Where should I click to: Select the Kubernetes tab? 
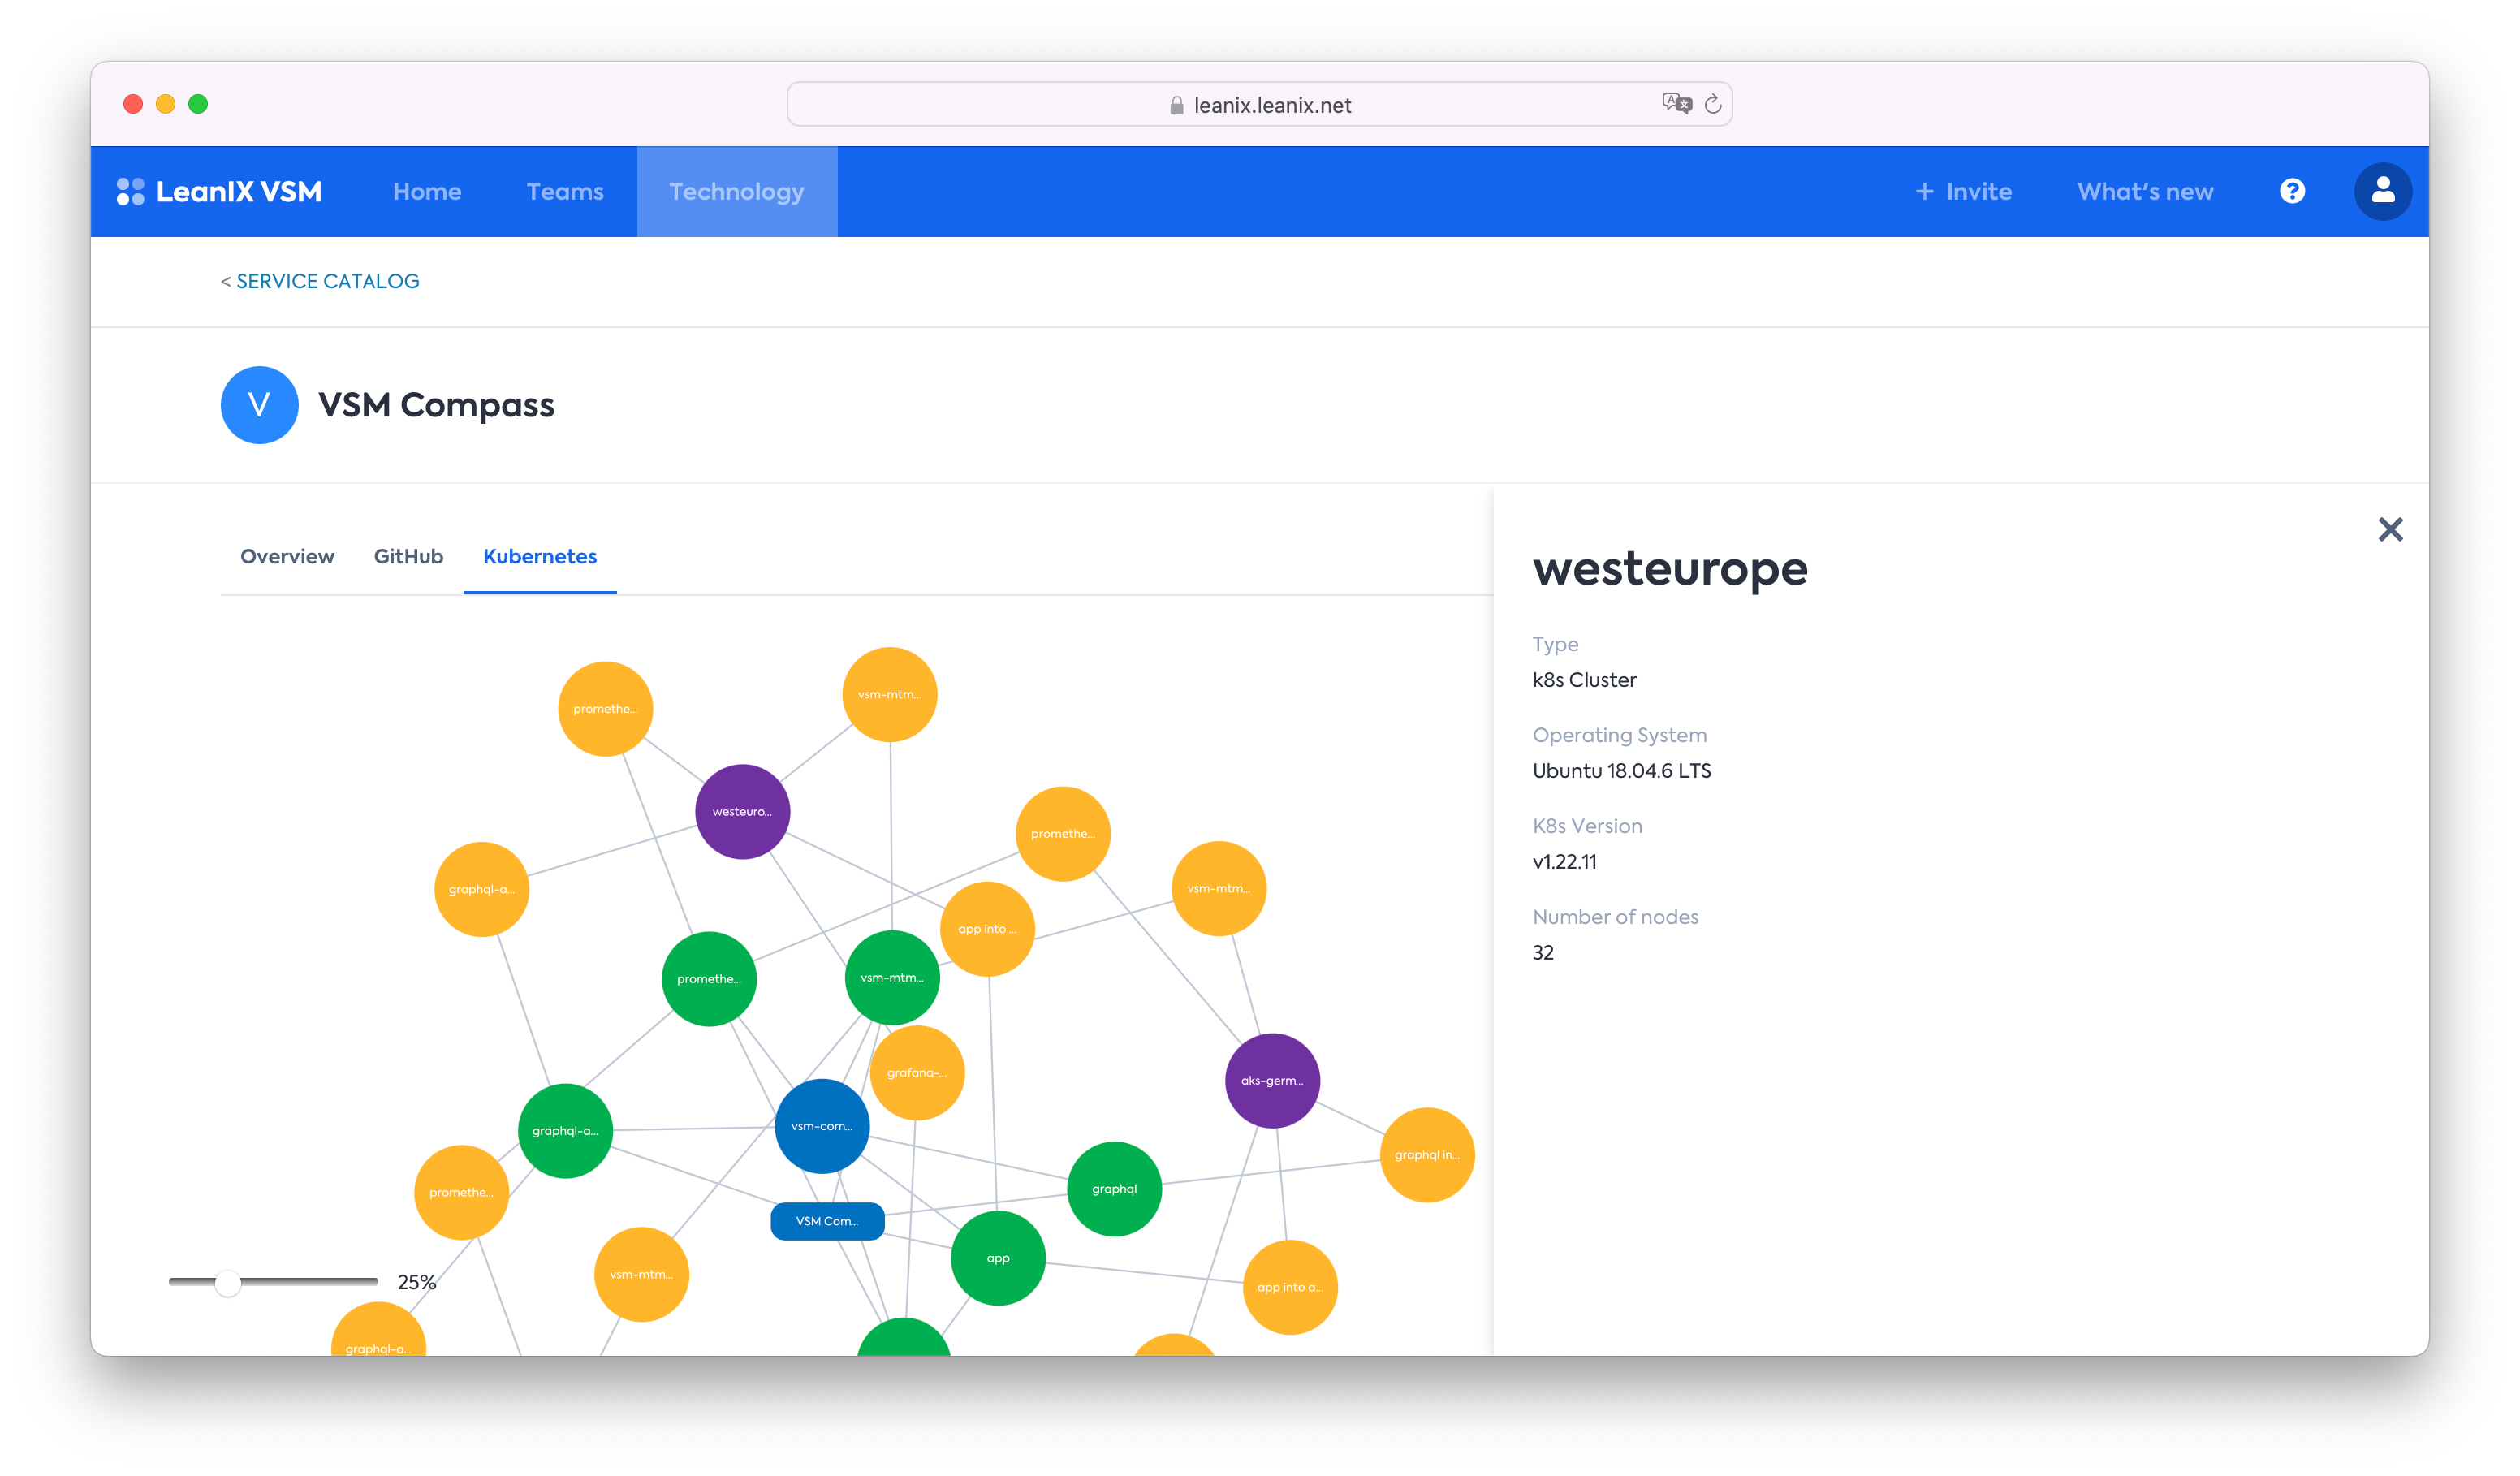point(540,556)
